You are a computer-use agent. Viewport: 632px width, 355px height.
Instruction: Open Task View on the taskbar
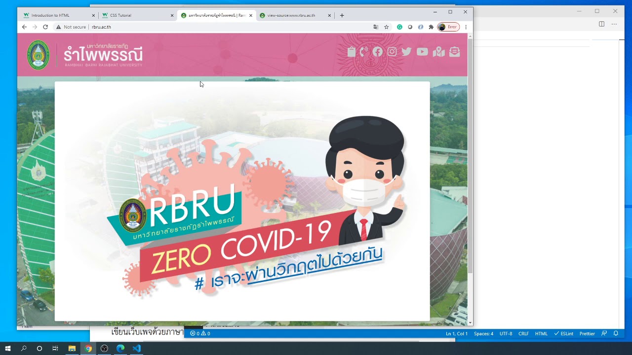point(55,348)
